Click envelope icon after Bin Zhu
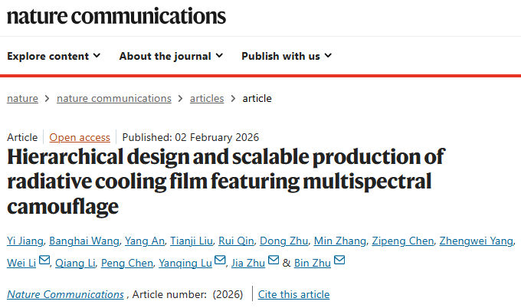 pos(339,261)
